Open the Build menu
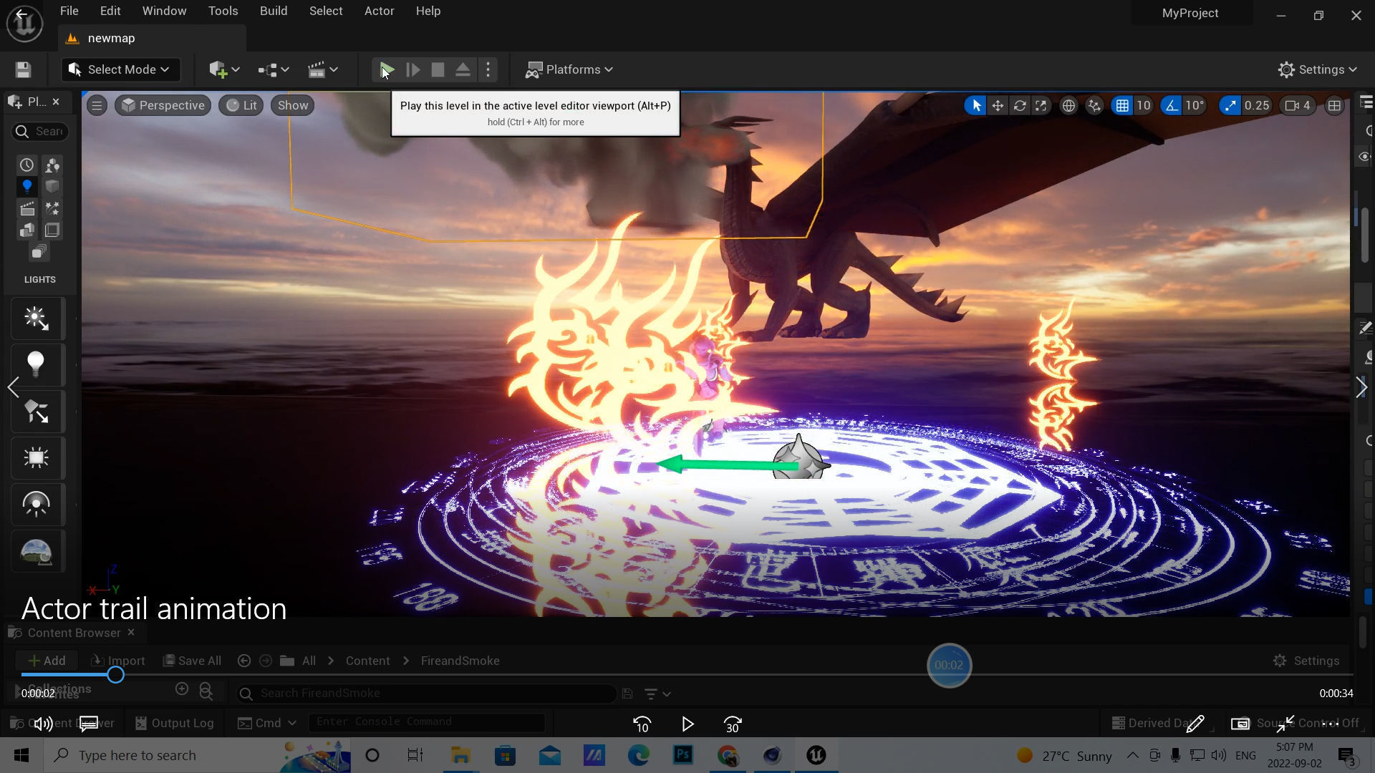This screenshot has width=1375, height=773. [x=274, y=11]
